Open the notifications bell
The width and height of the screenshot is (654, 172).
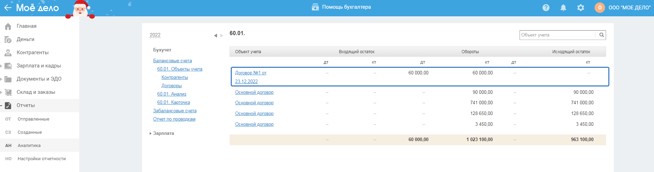(x=563, y=8)
